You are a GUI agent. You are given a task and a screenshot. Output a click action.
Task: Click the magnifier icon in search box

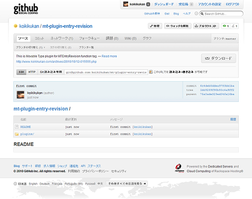[x=202, y=14]
